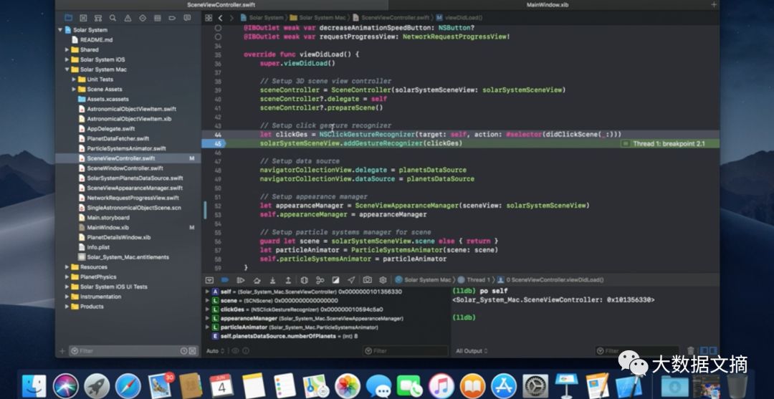This screenshot has width=774, height=399.
Task: Click Solar System in the jump bar
Action: tap(262, 18)
